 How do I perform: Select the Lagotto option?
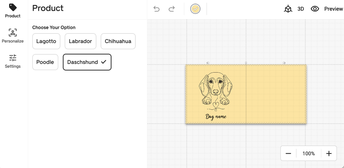(x=46, y=41)
